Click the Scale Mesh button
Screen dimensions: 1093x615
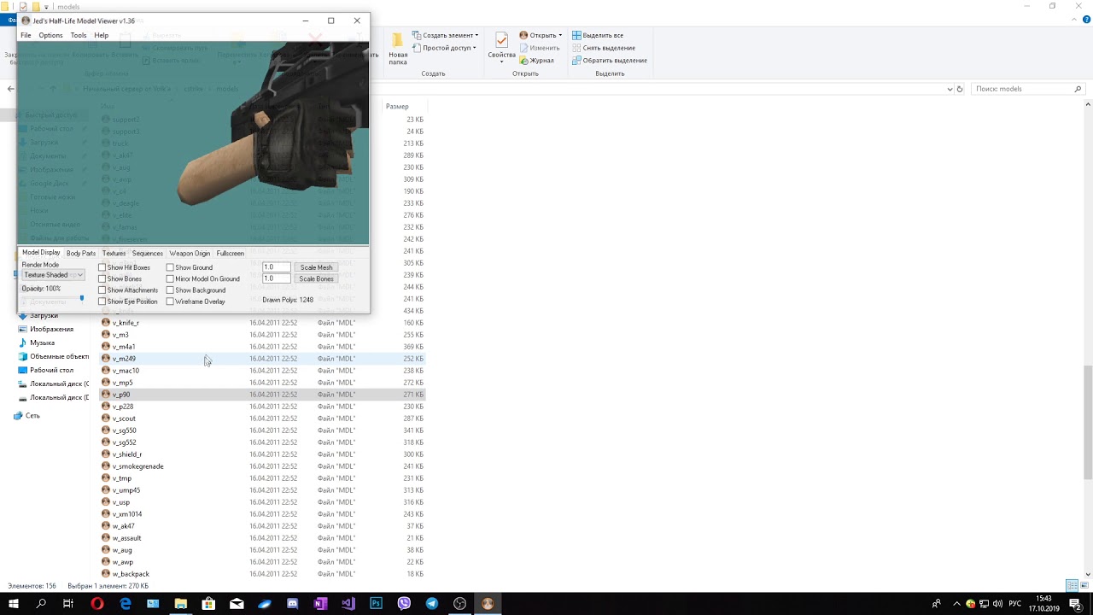[316, 267]
